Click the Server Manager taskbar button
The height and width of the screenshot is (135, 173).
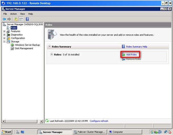(55, 132)
